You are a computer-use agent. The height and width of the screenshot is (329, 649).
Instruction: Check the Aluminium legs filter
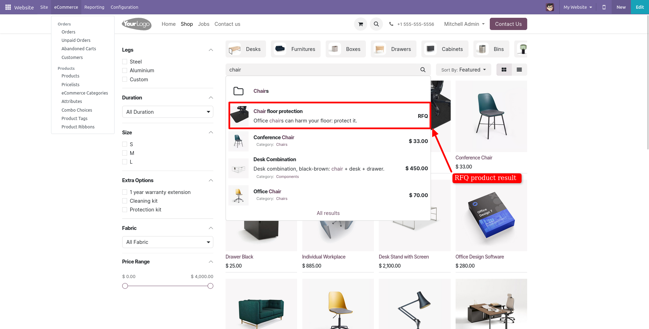click(125, 70)
